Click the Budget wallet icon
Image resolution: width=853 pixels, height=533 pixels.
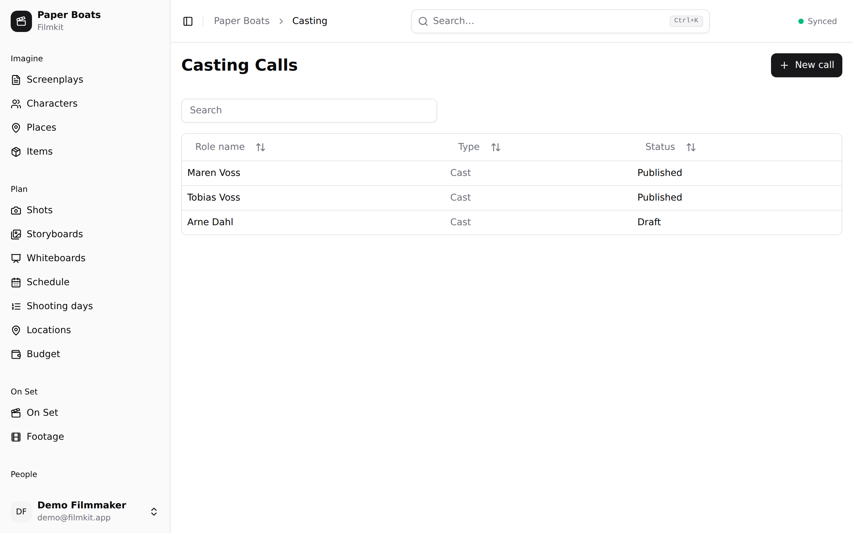pos(16,354)
